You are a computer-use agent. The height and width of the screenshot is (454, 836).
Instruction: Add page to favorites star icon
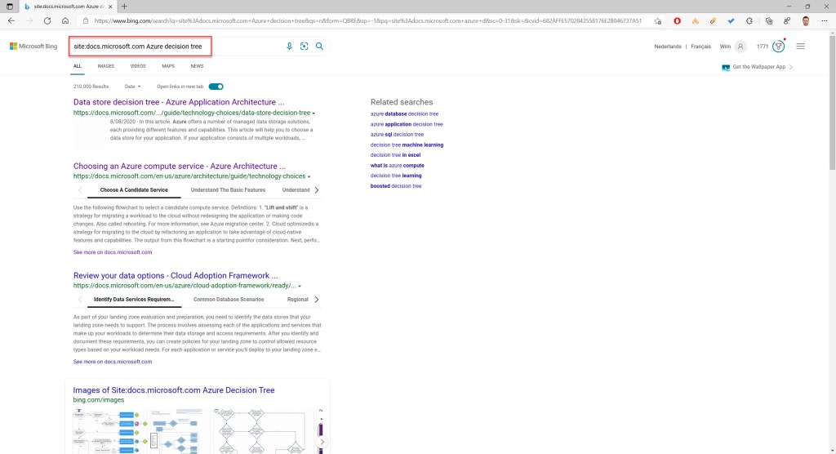(x=657, y=20)
